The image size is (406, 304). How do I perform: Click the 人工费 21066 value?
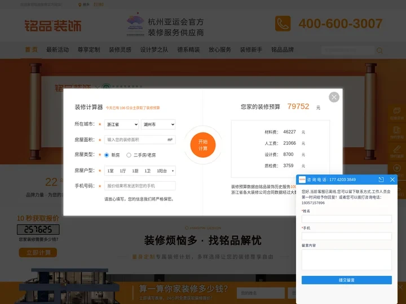(x=289, y=143)
